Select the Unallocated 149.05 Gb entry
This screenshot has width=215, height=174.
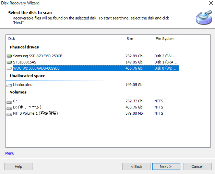click(23, 85)
